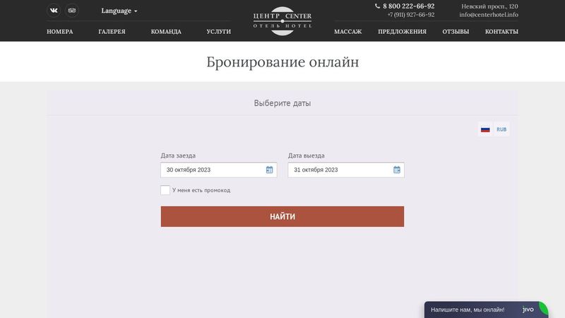
Task: Open the Массаж menu item
Action: [347, 32]
